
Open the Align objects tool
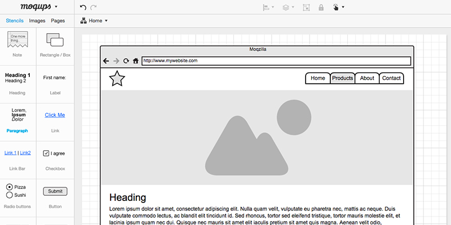click(x=266, y=7)
